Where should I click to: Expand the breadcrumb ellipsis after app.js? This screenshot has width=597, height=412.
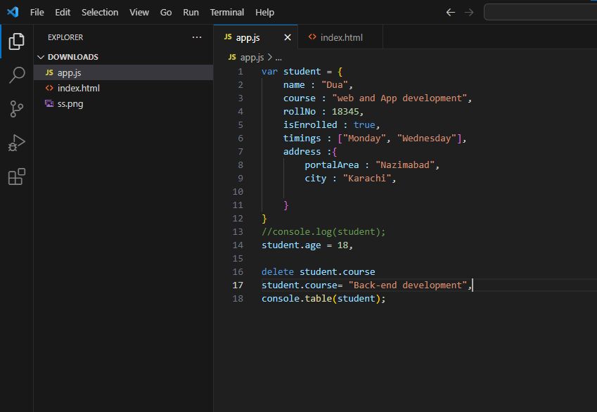click(x=278, y=58)
